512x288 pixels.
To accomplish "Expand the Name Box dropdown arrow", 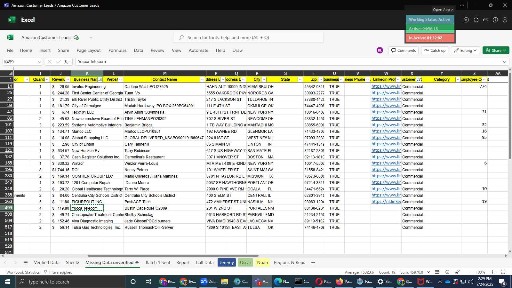I will (x=39, y=62).
